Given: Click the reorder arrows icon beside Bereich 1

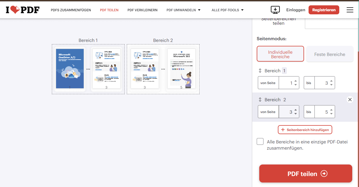Looking at the screenshot, I should pyautogui.click(x=260, y=71).
